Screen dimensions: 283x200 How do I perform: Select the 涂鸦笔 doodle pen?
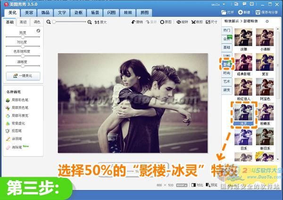coord(14,139)
